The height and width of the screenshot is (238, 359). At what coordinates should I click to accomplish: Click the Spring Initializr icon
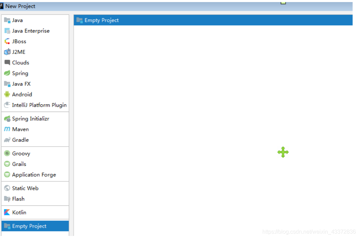(x=7, y=119)
